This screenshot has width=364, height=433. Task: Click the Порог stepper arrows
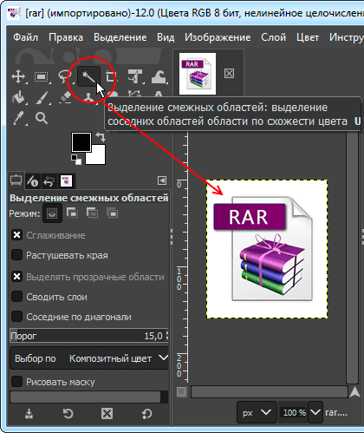pyautogui.click(x=166, y=336)
